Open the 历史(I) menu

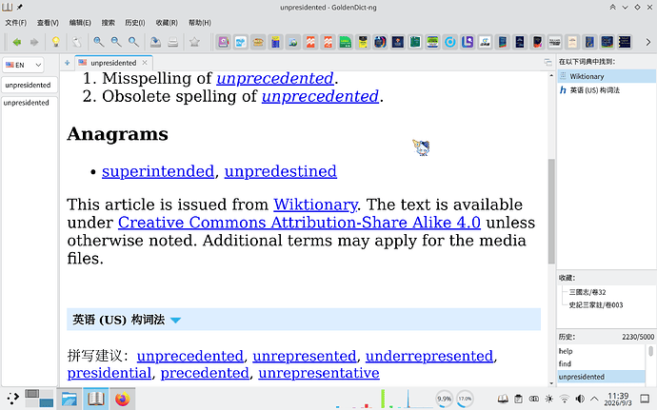point(135,23)
